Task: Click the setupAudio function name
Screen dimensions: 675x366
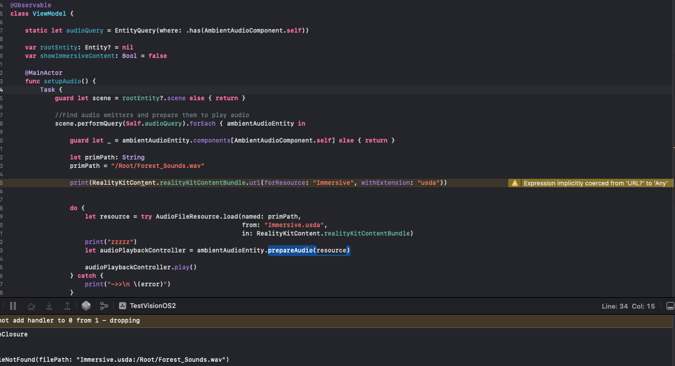Action: click(x=63, y=81)
